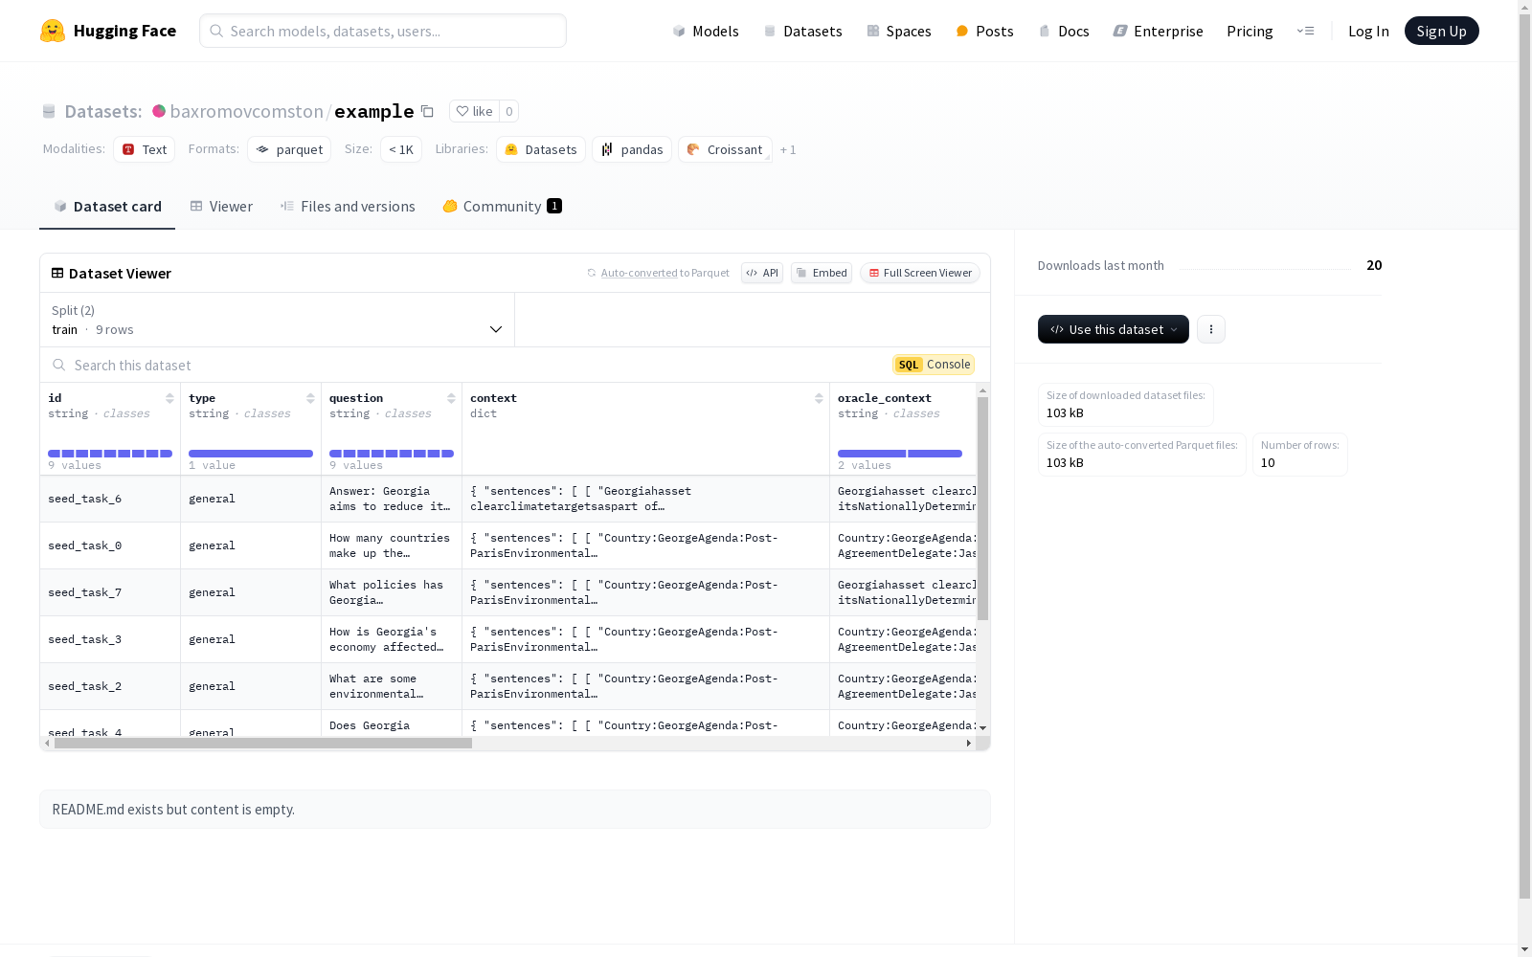This screenshot has width=1532, height=957.
Task: Click the parquet format tag
Action: (289, 149)
